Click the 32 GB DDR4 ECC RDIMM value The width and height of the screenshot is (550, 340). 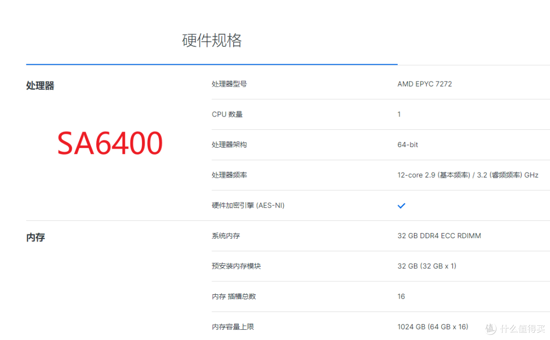[x=439, y=236]
